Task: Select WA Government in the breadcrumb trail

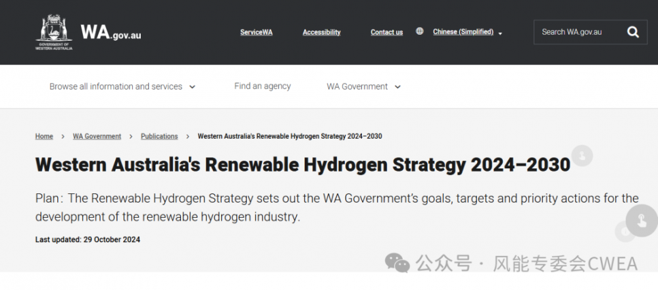Action: coord(97,136)
